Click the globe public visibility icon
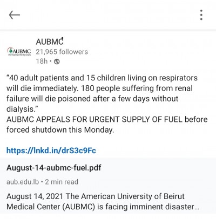 pyautogui.click(x=57, y=61)
